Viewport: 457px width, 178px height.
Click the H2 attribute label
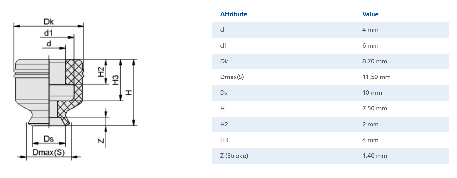coord(224,124)
